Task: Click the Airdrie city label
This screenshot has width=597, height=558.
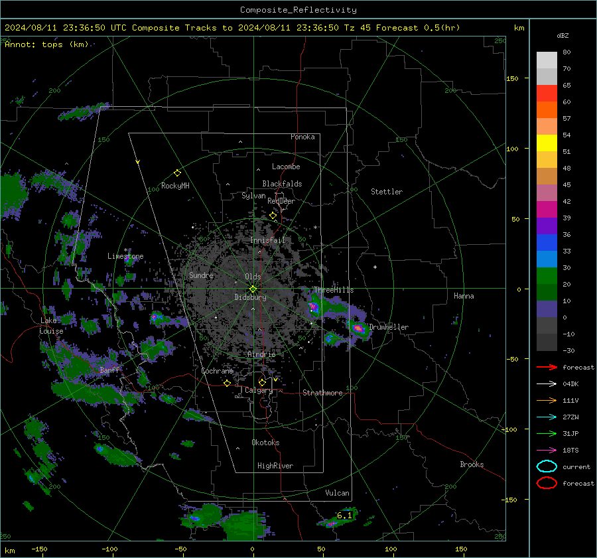Action: [x=261, y=355]
